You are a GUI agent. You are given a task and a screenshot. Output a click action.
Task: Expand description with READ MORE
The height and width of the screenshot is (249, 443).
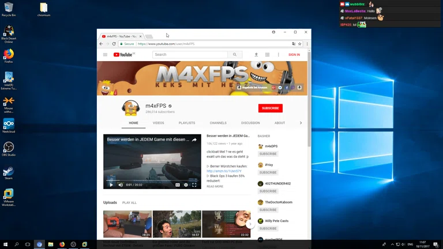(x=215, y=186)
